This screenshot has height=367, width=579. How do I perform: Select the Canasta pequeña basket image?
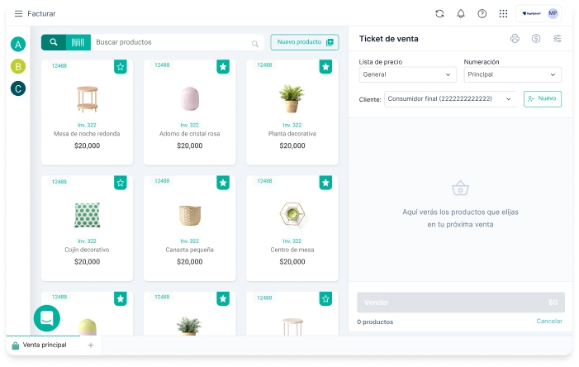point(190,215)
